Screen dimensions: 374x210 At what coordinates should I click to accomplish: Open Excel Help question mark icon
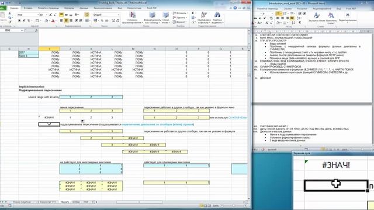[235, 8]
